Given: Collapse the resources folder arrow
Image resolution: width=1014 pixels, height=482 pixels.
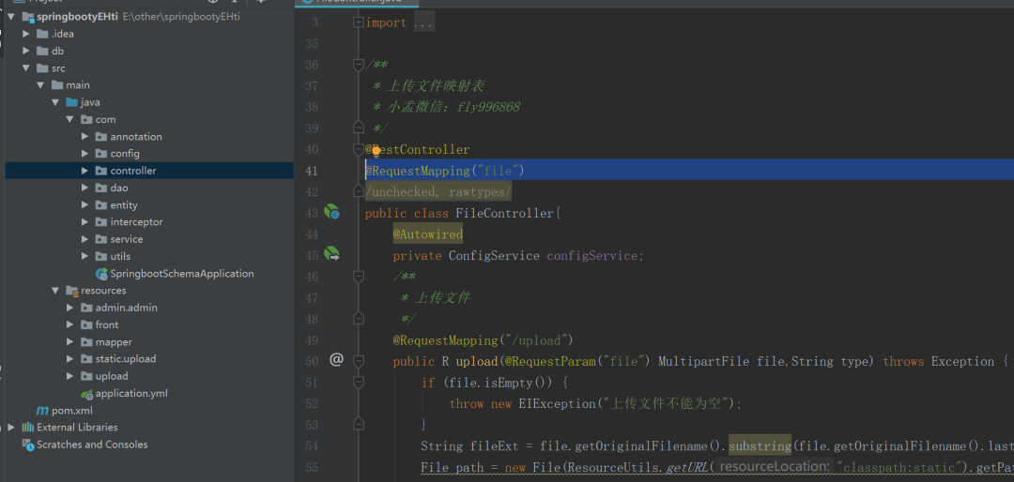Looking at the screenshot, I should [x=55, y=291].
